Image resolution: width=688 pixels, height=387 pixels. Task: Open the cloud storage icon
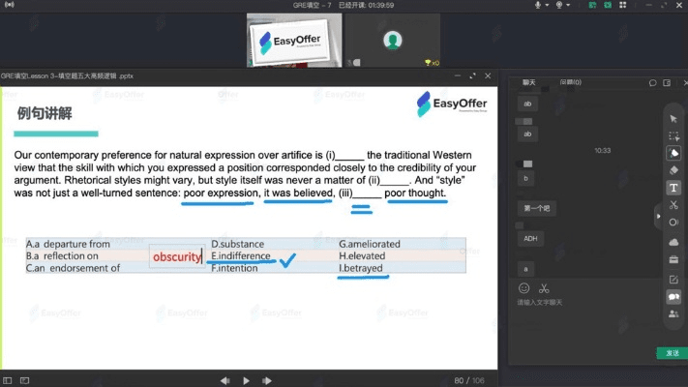[673, 241]
